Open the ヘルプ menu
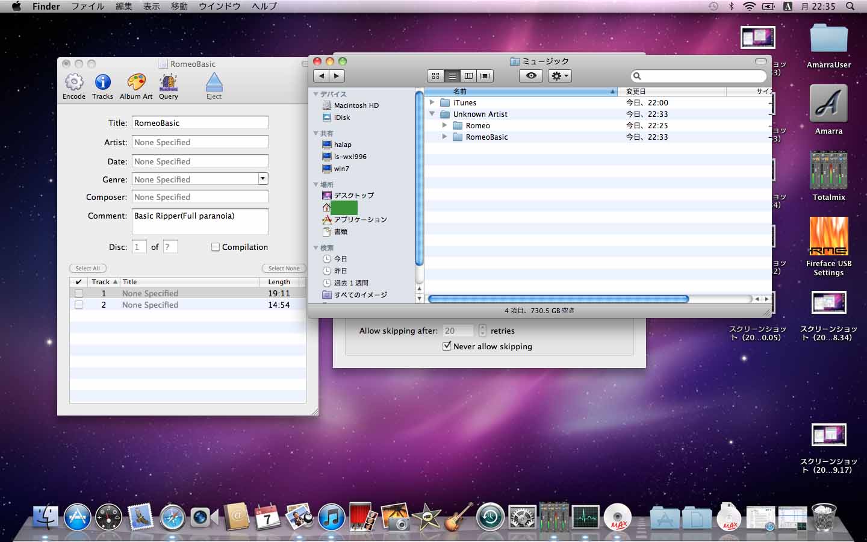The width and height of the screenshot is (867, 542). [x=264, y=6]
